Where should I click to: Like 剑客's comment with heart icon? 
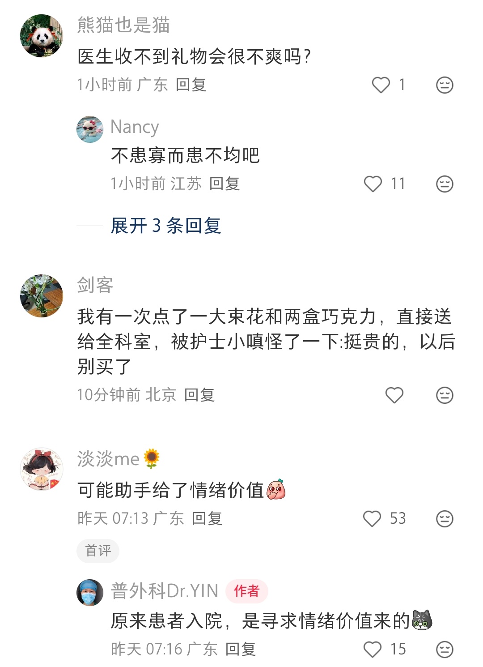click(394, 395)
